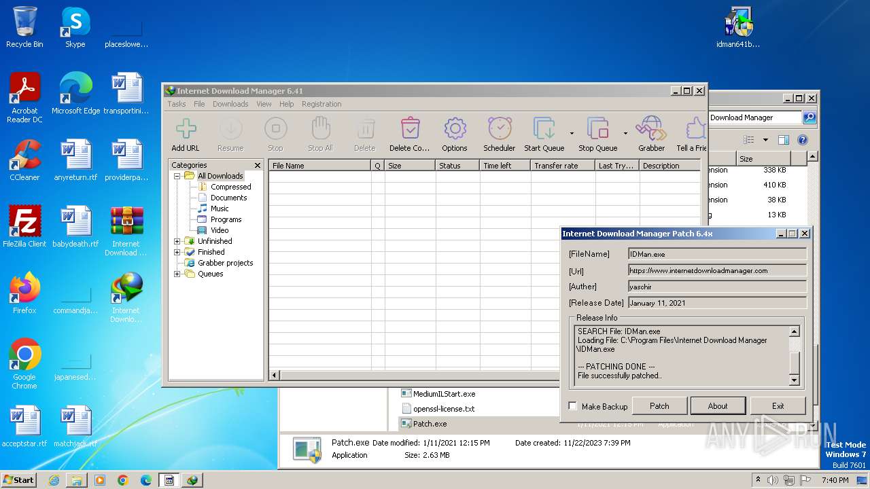This screenshot has width=870, height=489.
Task: Open the Downloads menu
Action: (x=230, y=104)
